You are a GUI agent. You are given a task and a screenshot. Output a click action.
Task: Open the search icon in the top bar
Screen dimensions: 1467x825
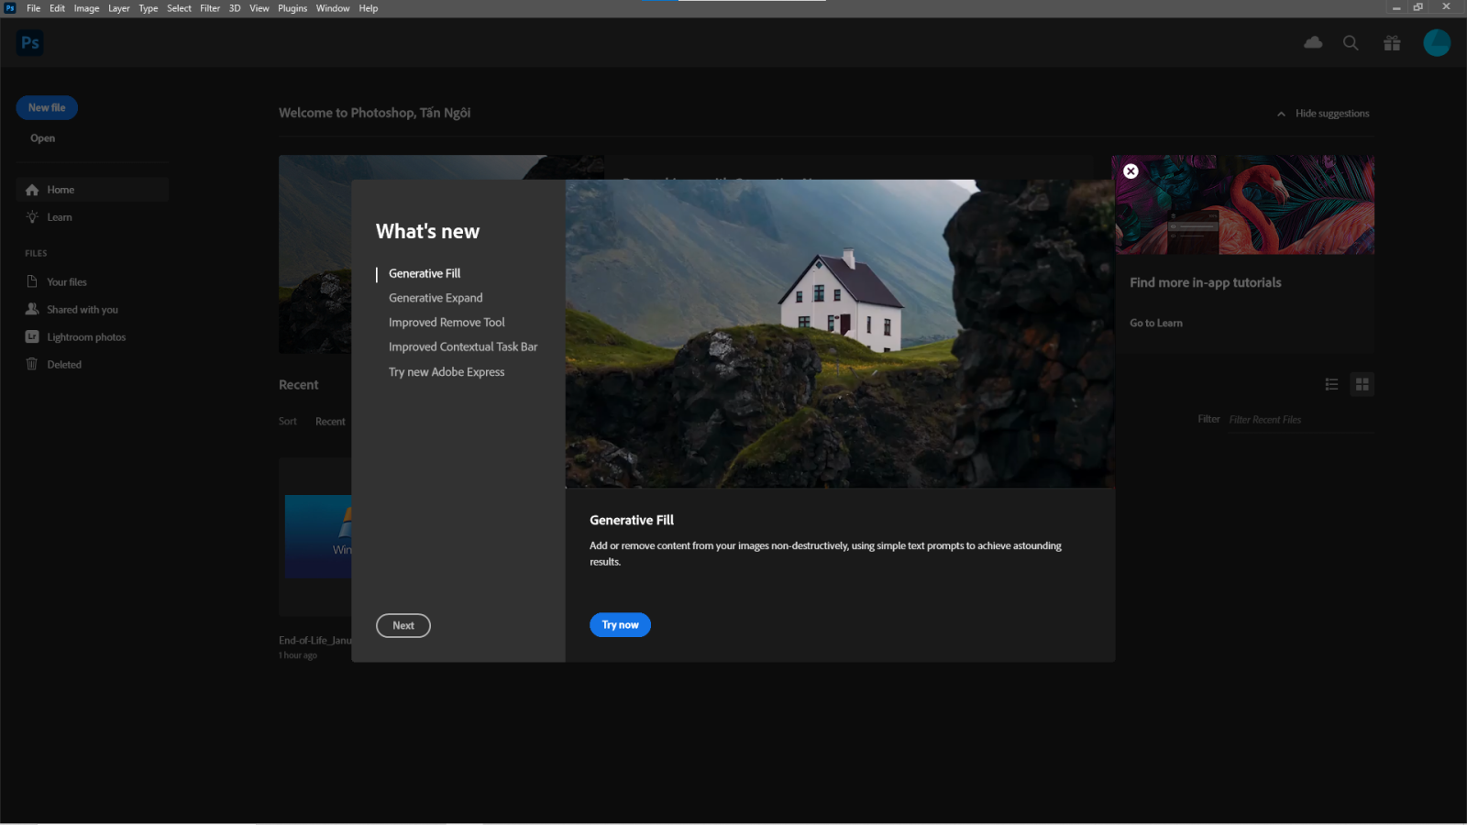coord(1350,42)
